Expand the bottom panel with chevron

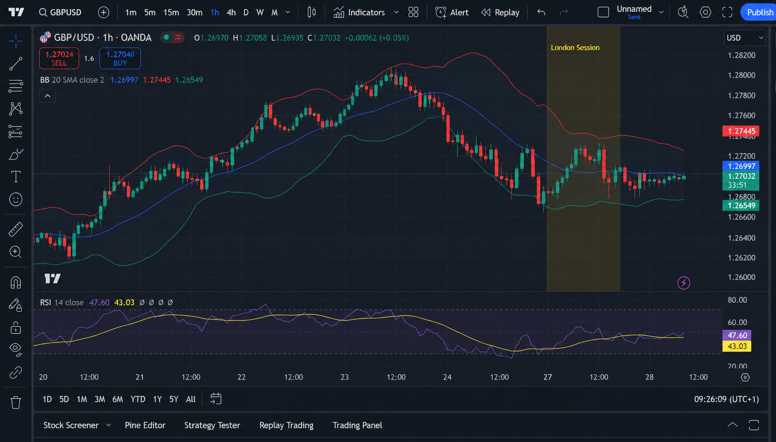pyautogui.click(x=732, y=425)
